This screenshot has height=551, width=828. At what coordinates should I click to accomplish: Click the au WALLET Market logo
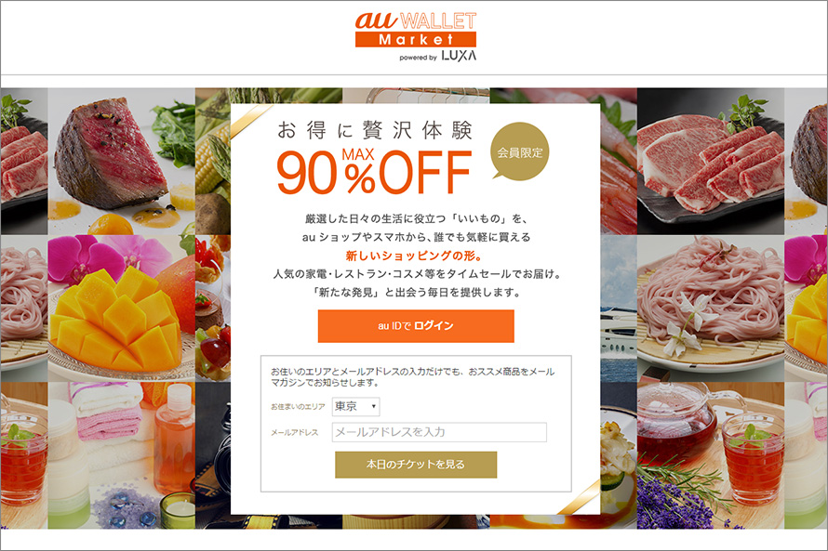(x=416, y=30)
